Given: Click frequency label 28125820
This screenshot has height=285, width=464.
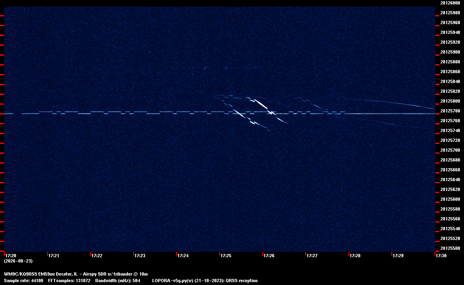Looking at the screenshot, I should pyautogui.click(x=450, y=91).
